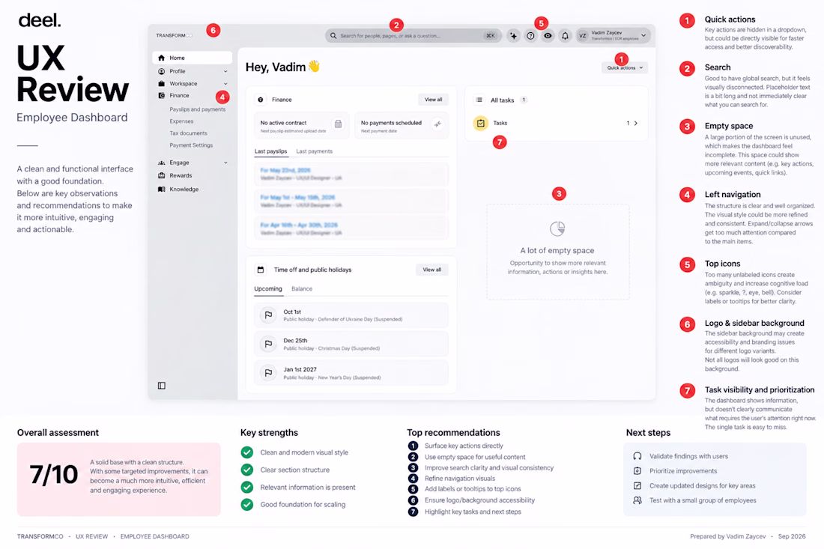
Task: Click the Rewards gift icon
Action: (x=161, y=175)
